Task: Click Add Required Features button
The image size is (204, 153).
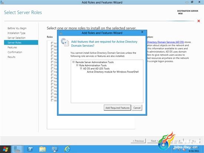Action: pyautogui.click(x=117, y=108)
